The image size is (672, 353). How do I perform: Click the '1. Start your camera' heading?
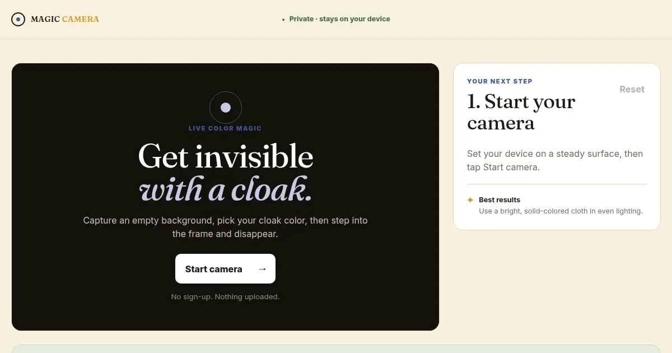pyautogui.click(x=521, y=112)
